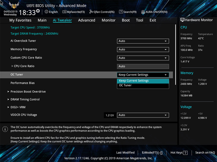Toggle AURA ON/OFF light icon
This screenshot has height=162, width=217.
pyautogui.click(x=143, y=12)
